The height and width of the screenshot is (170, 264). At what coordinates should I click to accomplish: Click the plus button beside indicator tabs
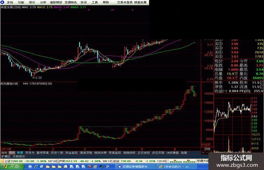(x=203, y=153)
